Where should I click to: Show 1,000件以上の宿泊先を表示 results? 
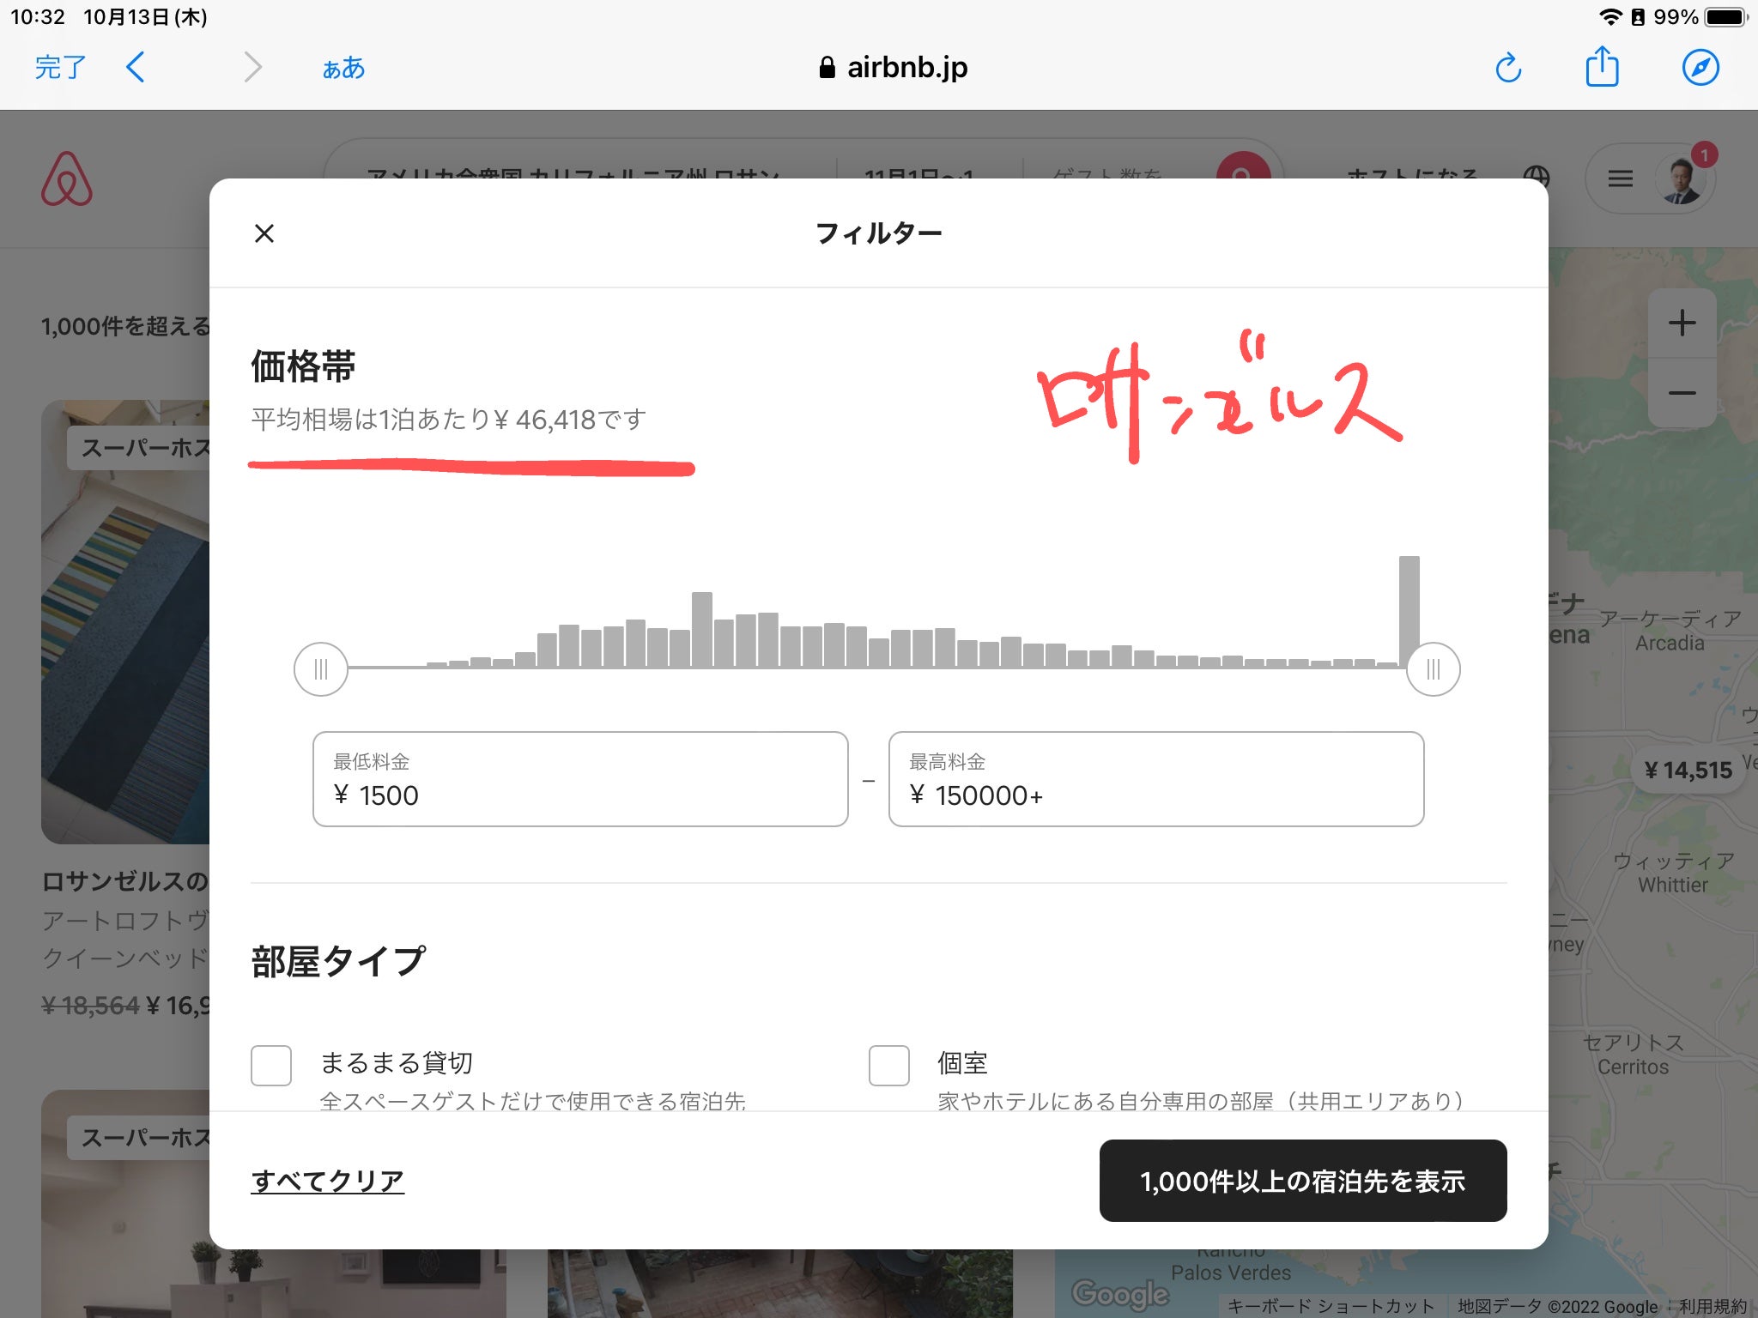point(1302,1181)
